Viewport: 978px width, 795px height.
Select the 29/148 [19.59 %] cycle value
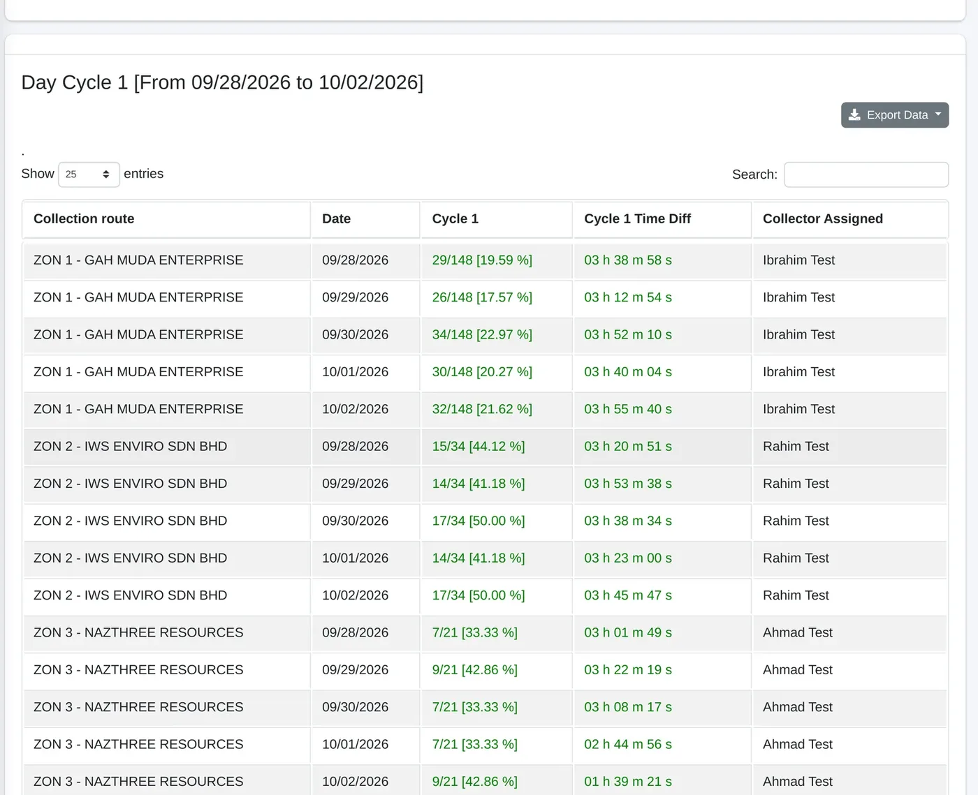(482, 260)
